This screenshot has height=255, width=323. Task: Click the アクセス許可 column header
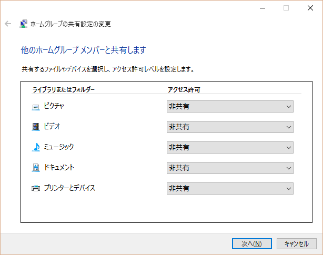[184, 90]
